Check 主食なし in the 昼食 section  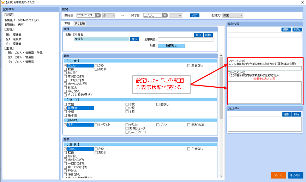click(189, 149)
